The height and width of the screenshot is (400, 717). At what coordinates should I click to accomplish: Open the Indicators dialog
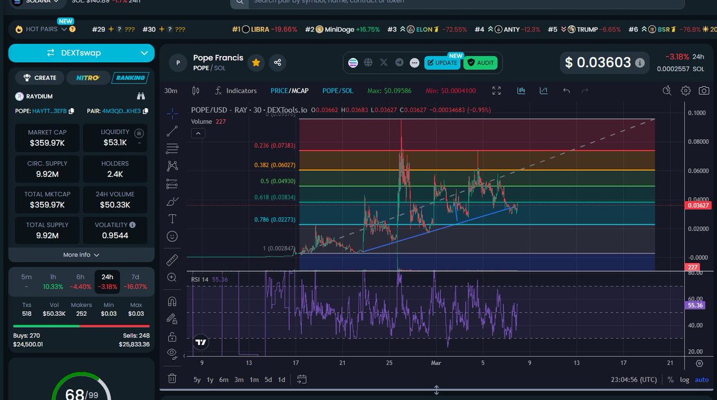coord(236,91)
